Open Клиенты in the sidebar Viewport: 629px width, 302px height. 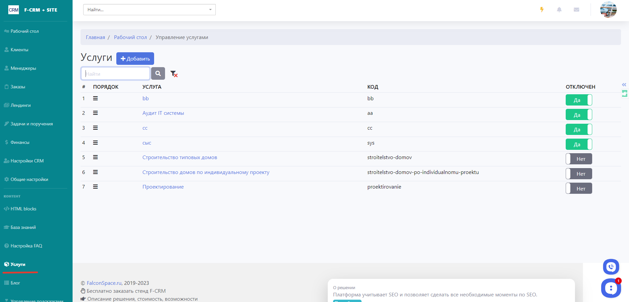click(x=19, y=50)
